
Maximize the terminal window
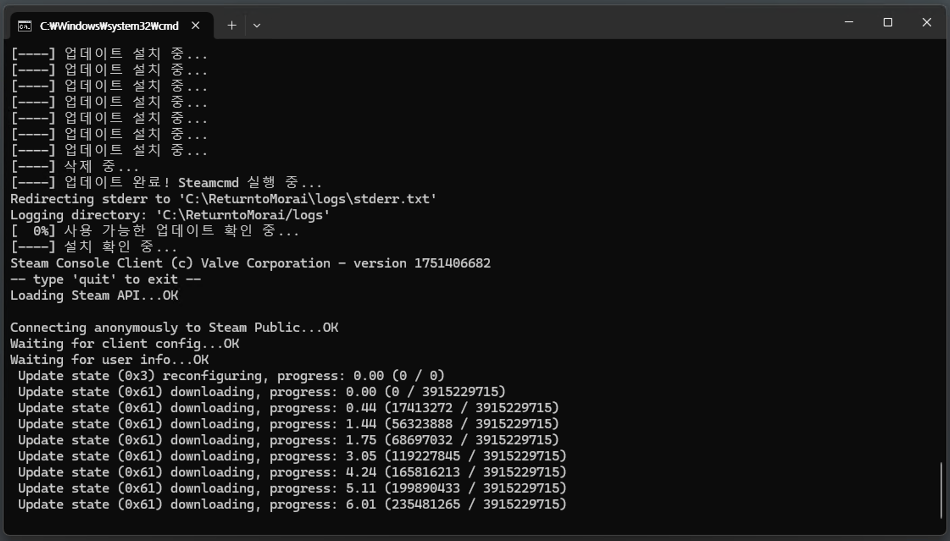[x=888, y=22]
